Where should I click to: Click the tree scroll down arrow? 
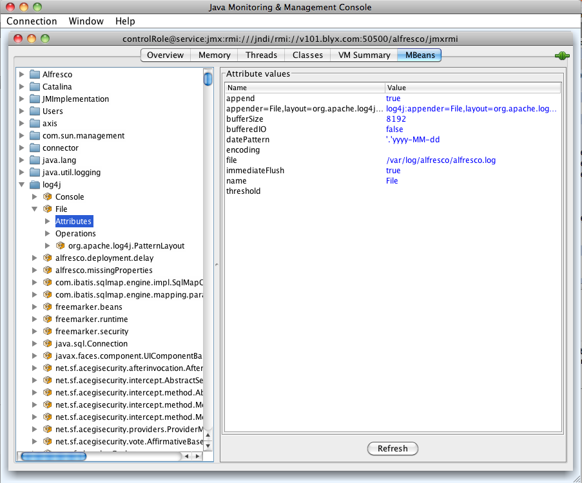tap(208, 446)
